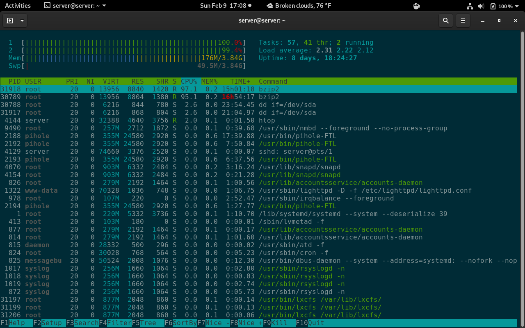Click F3 Search in htop footer
The width and height of the screenshot is (525, 328).
tap(82, 323)
